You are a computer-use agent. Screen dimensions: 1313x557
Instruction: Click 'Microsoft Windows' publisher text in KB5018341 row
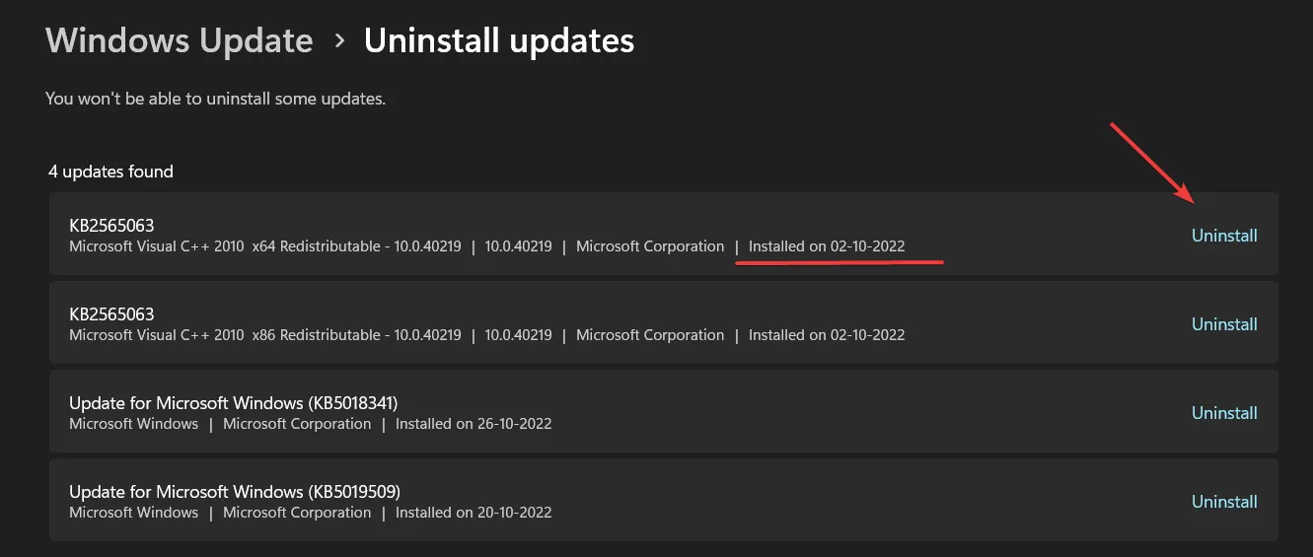[x=133, y=424]
